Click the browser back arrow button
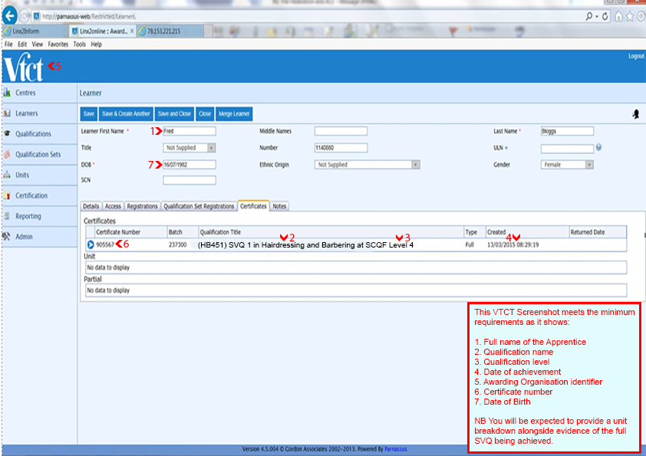This screenshot has width=646, height=456. pos(10,16)
